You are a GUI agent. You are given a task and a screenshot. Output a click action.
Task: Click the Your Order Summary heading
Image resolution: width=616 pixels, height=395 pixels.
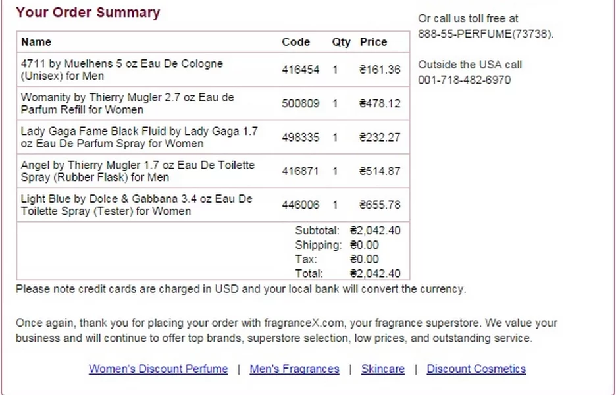point(88,13)
